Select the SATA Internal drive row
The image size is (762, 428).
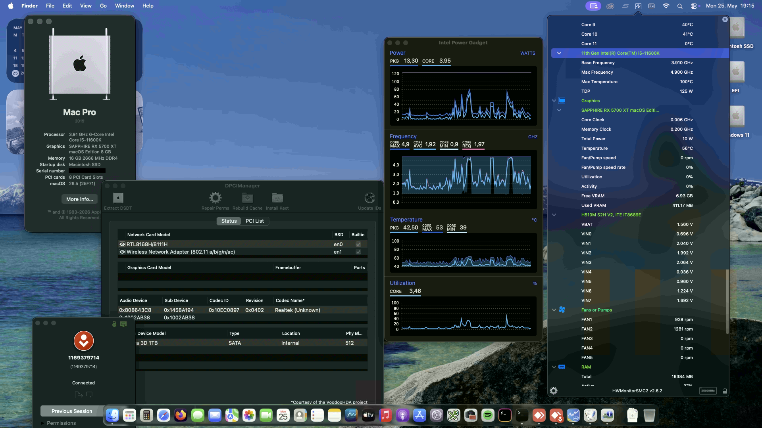pos(251,343)
